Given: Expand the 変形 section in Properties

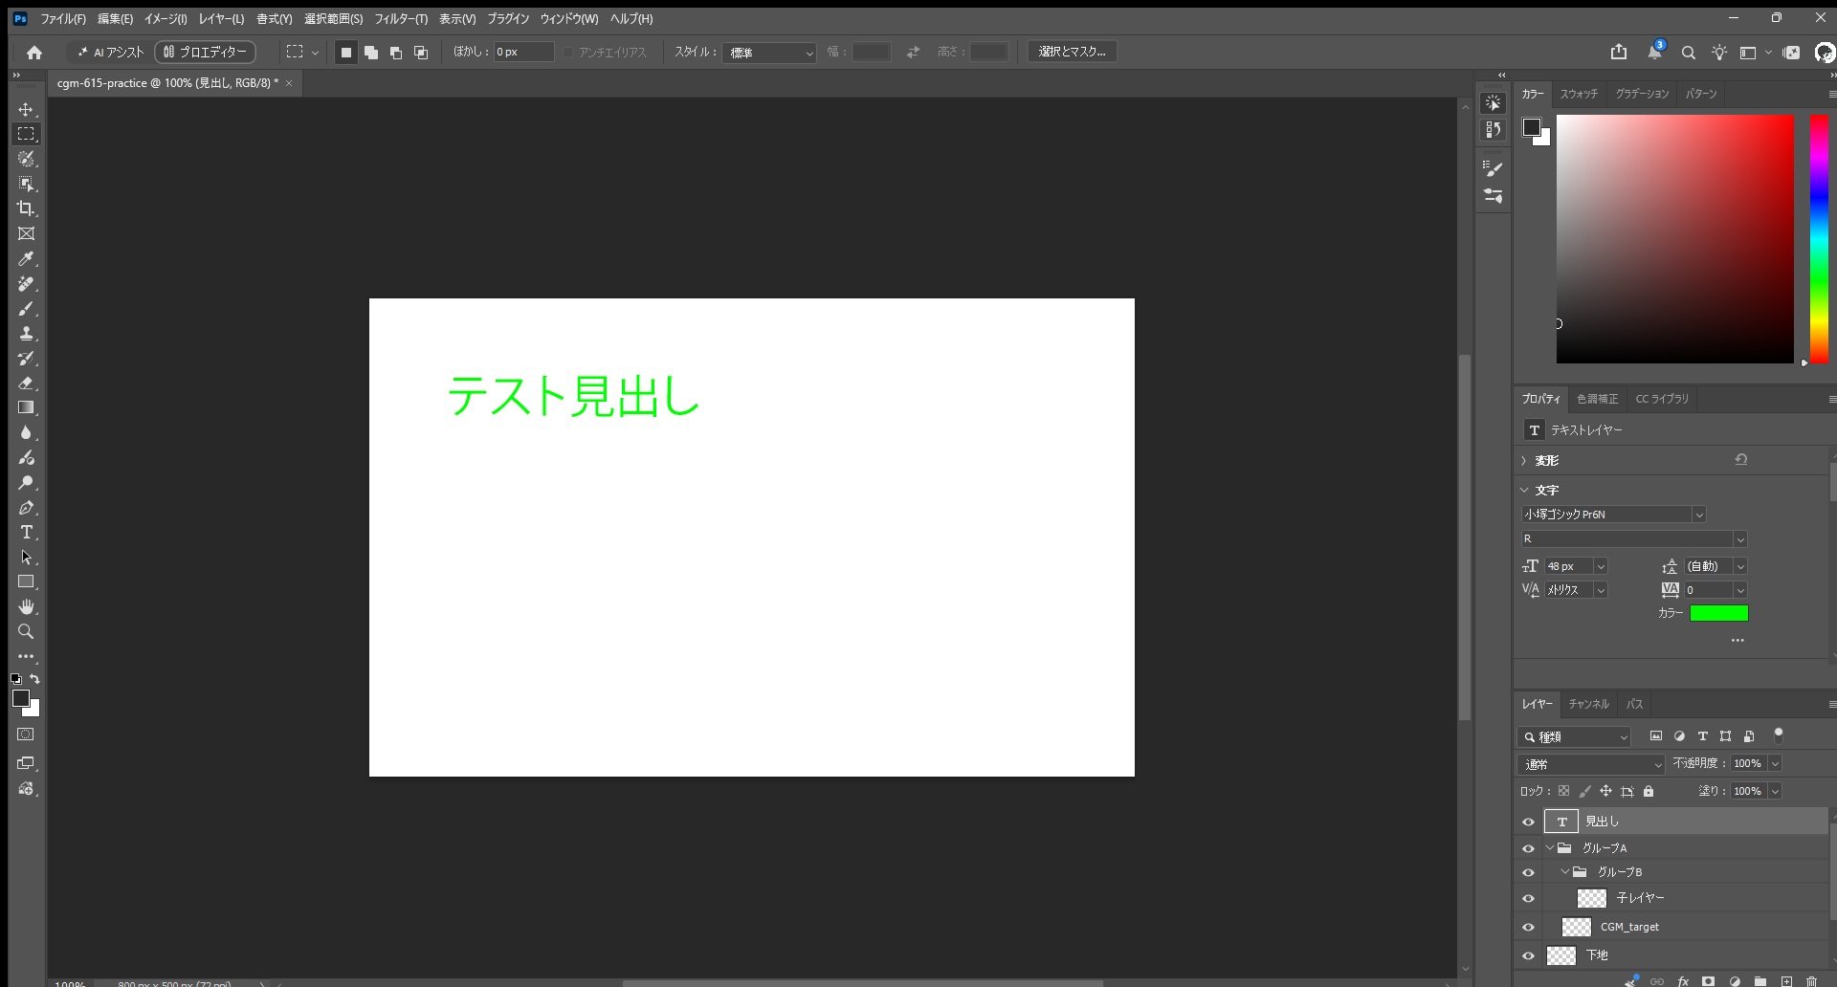Looking at the screenshot, I should 1524,461.
